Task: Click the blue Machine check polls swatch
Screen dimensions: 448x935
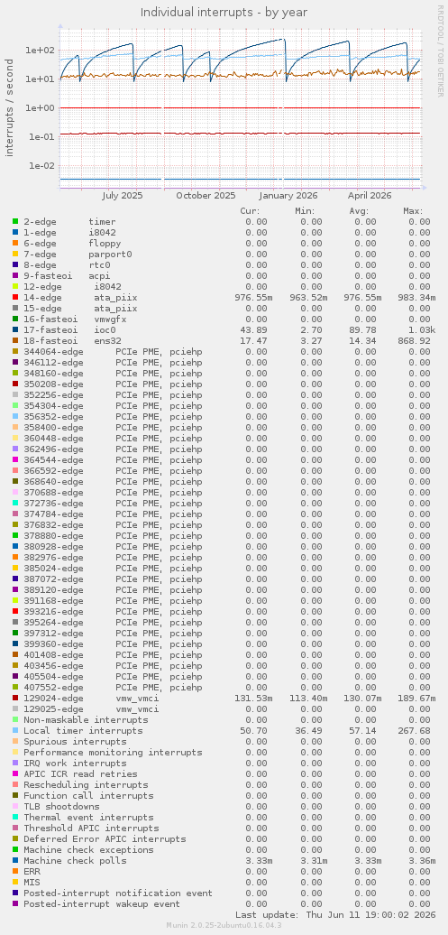Action: 15,860
